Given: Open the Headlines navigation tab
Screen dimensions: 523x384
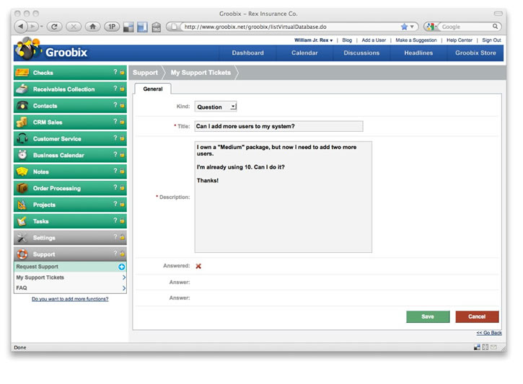Looking at the screenshot, I should tap(418, 53).
